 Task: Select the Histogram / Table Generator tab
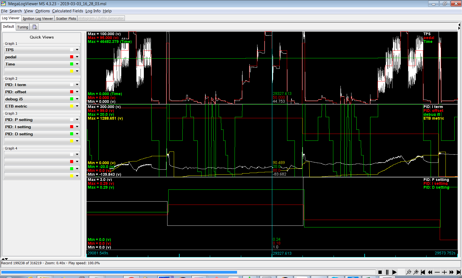101,18
